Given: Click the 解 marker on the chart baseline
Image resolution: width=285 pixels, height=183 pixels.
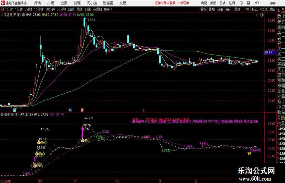Looking at the screenshot, I should click(x=14, y=110).
